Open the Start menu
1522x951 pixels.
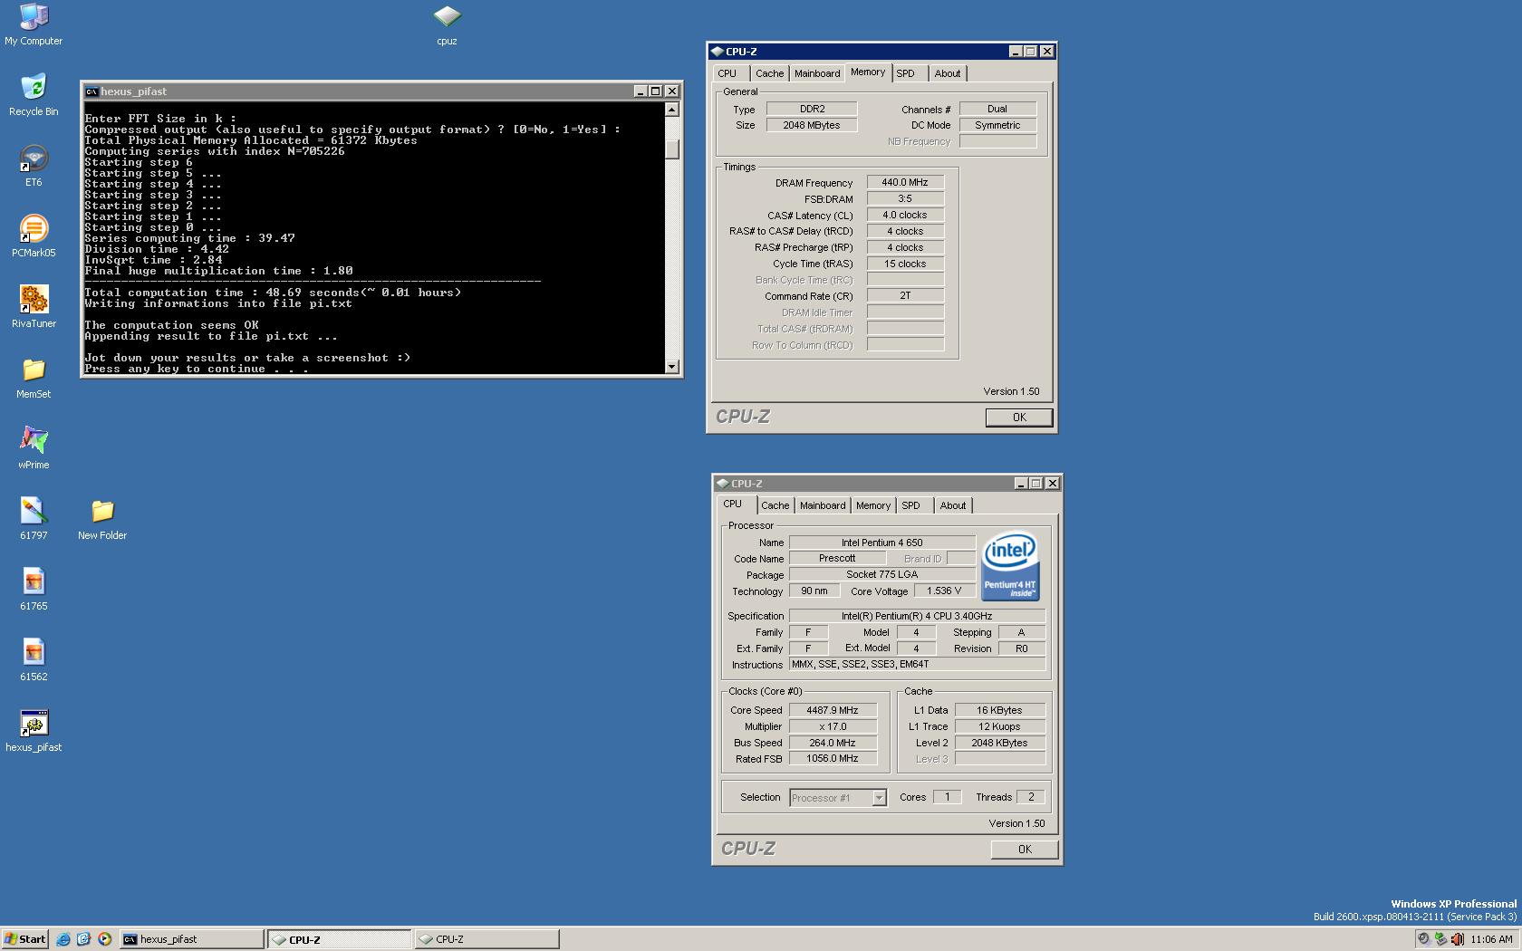[25, 939]
